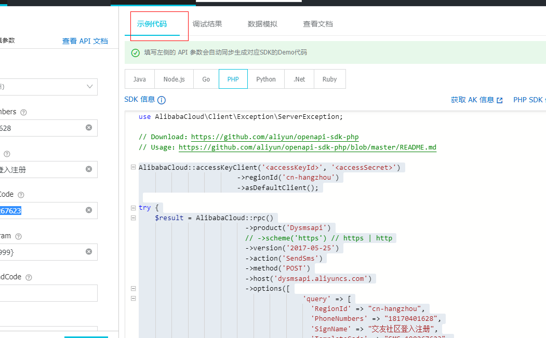Select the Python SDK language tab

pos(266,79)
